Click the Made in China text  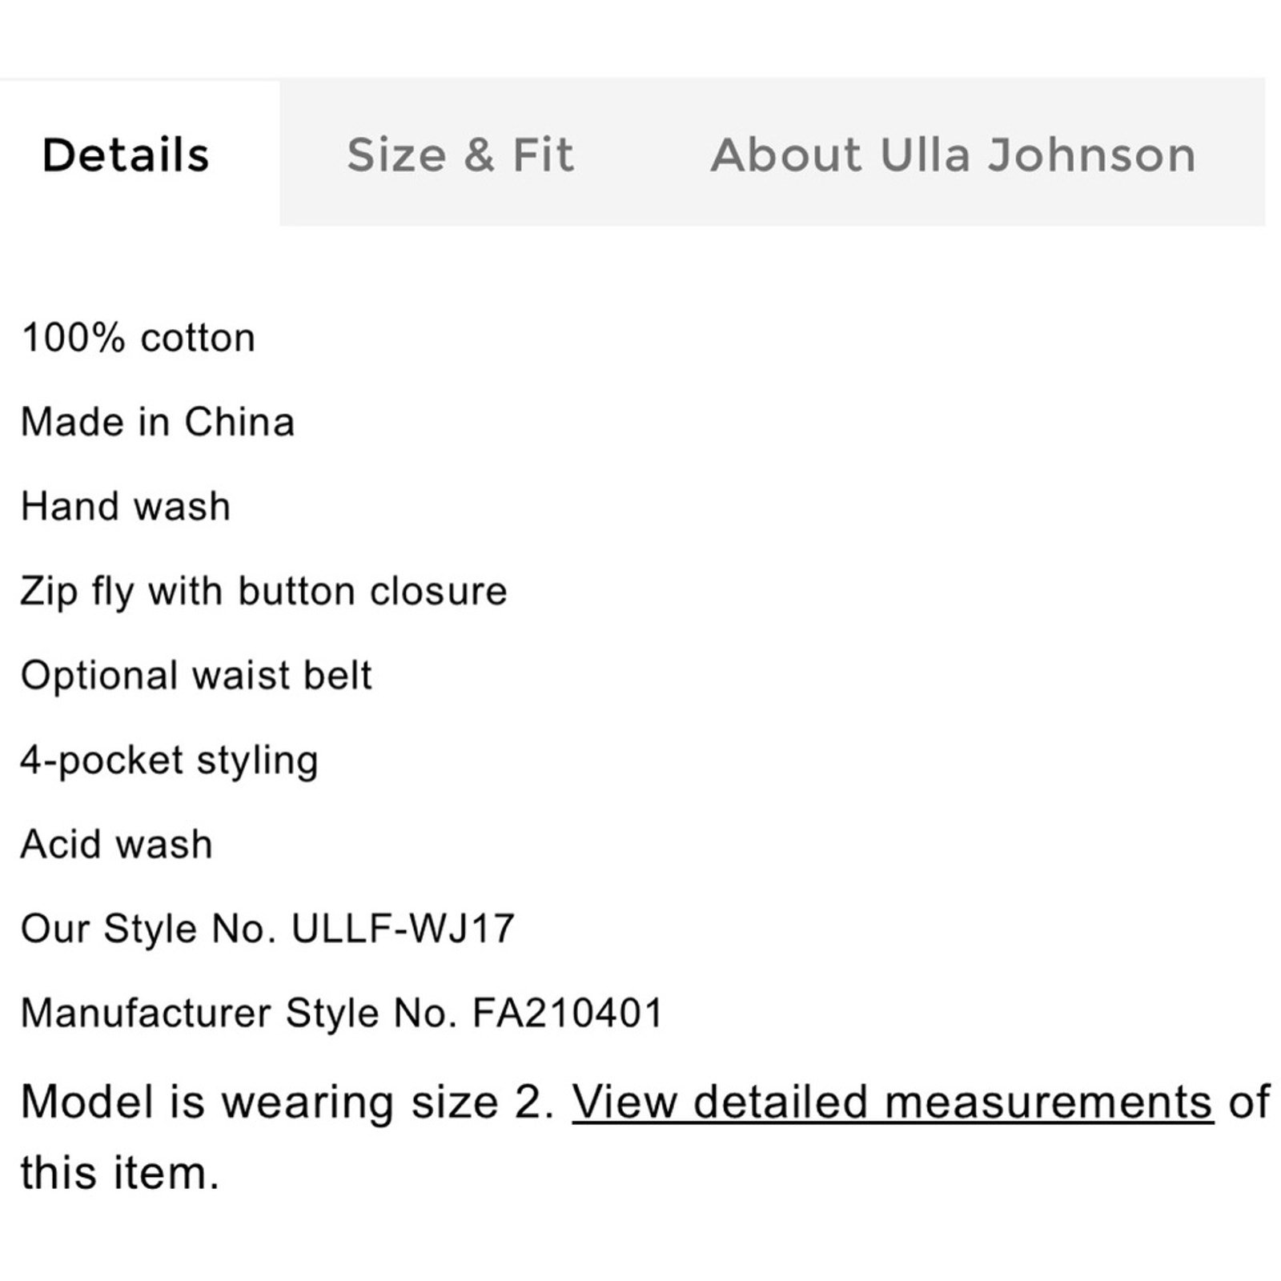click(158, 422)
